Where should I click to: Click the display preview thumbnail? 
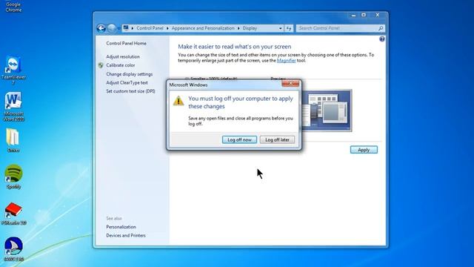[327, 111]
